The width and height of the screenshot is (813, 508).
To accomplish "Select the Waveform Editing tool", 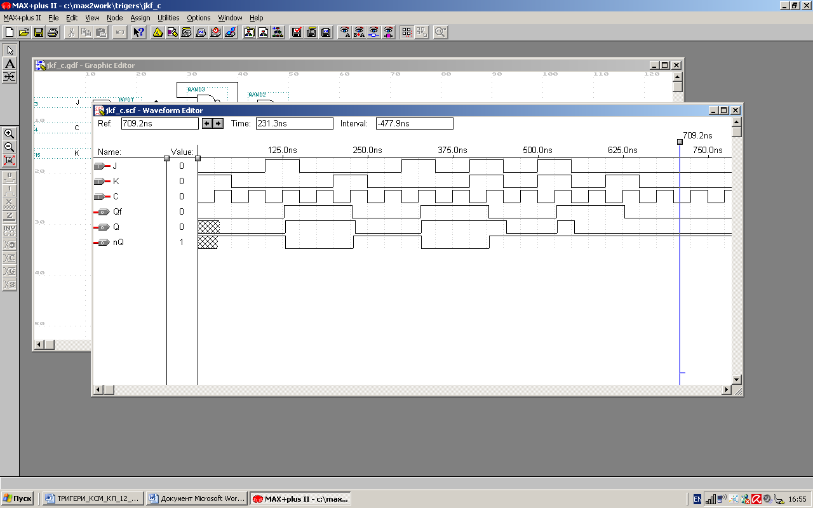I will pos(10,77).
